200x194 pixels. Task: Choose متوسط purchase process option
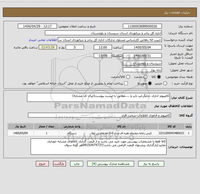click(x=150, y=83)
